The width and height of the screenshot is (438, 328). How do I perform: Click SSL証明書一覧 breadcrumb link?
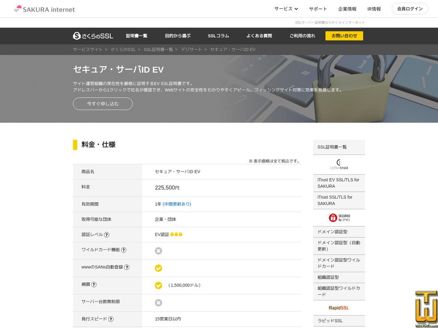pyautogui.click(x=158, y=49)
